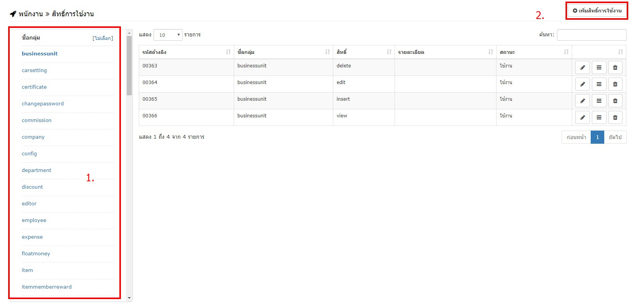Viewport: 631px width, 308px height.
Task: Open details list icon for row 00365
Action: (599, 101)
